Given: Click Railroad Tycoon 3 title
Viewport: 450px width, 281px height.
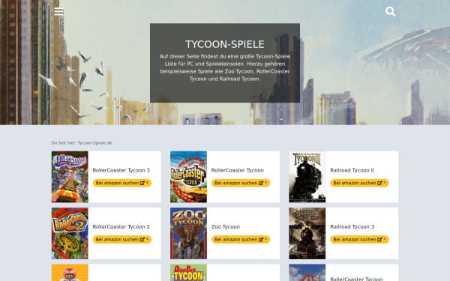Looking at the screenshot, I should tap(352, 227).
